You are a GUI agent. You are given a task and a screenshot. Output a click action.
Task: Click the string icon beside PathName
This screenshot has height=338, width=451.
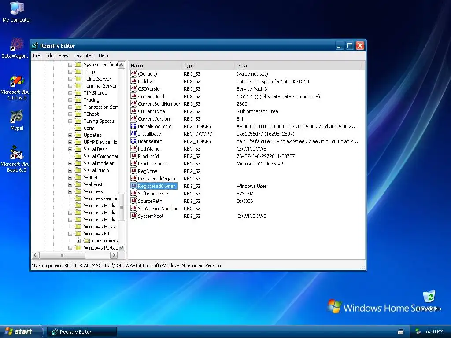(x=134, y=149)
